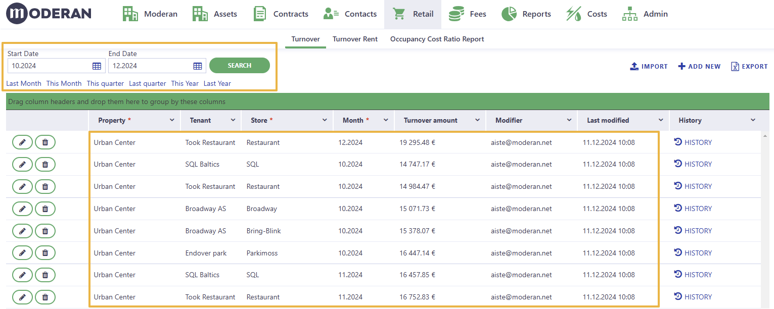Expand the Last modified column menu
The image size is (774, 309).
tap(661, 120)
